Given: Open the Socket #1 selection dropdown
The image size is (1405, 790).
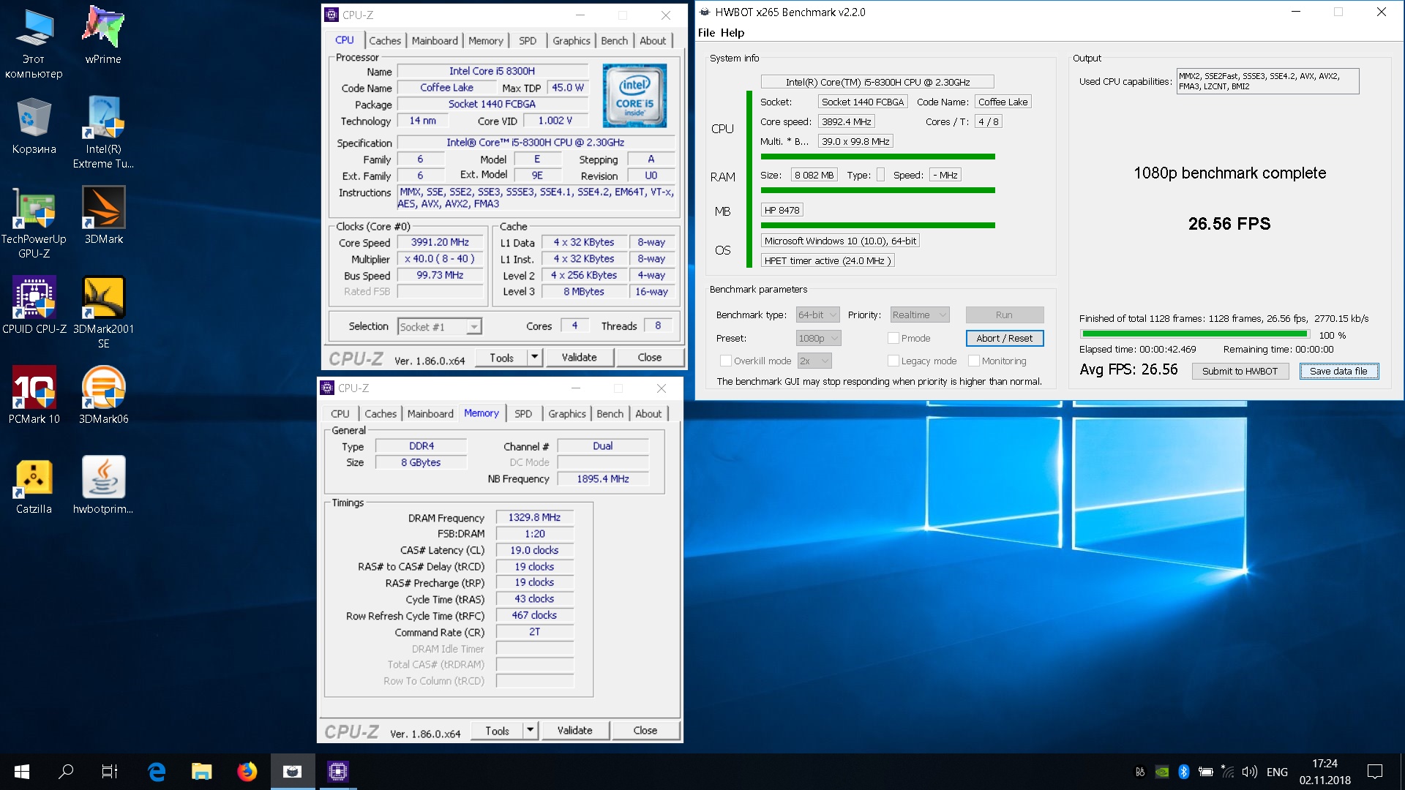Looking at the screenshot, I should (439, 326).
